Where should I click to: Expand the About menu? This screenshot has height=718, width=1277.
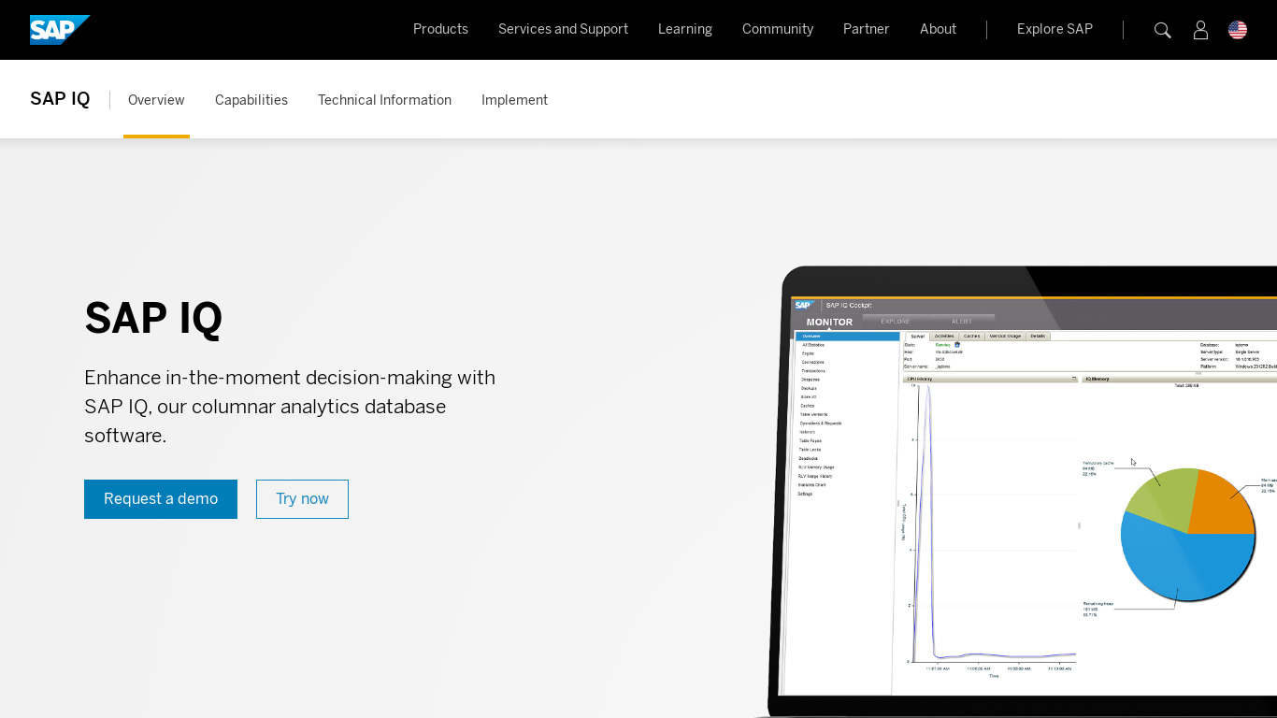coord(938,29)
